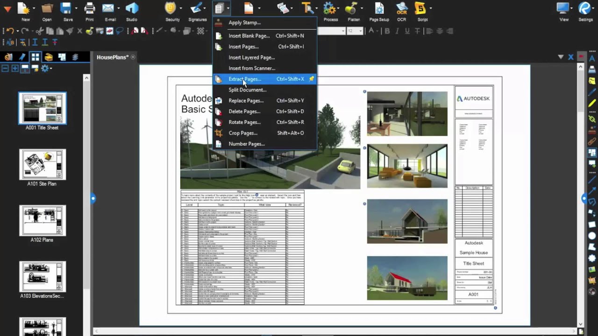Open the font size dropdown
Image resolution: width=598 pixels, height=336 pixels.
point(361,31)
